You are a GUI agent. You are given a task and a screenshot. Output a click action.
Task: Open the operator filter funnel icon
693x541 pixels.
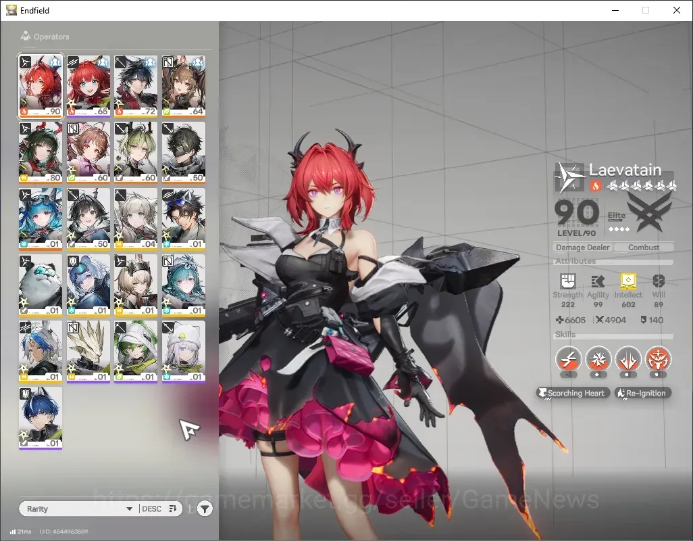[205, 509]
